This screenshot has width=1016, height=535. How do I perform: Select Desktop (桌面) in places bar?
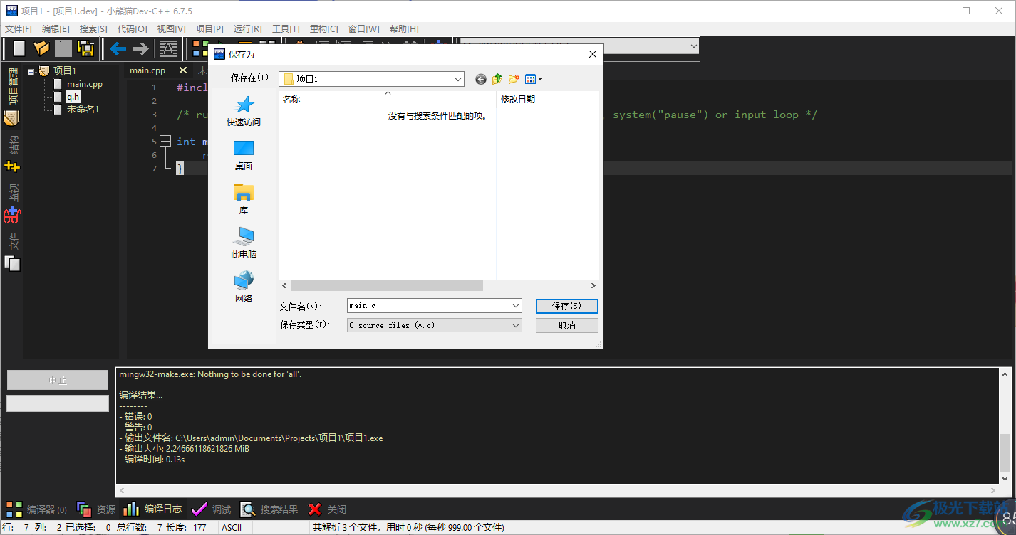coord(244,155)
